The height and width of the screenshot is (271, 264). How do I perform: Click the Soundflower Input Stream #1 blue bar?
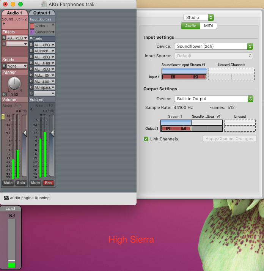pyautogui.click(x=184, y=71)
